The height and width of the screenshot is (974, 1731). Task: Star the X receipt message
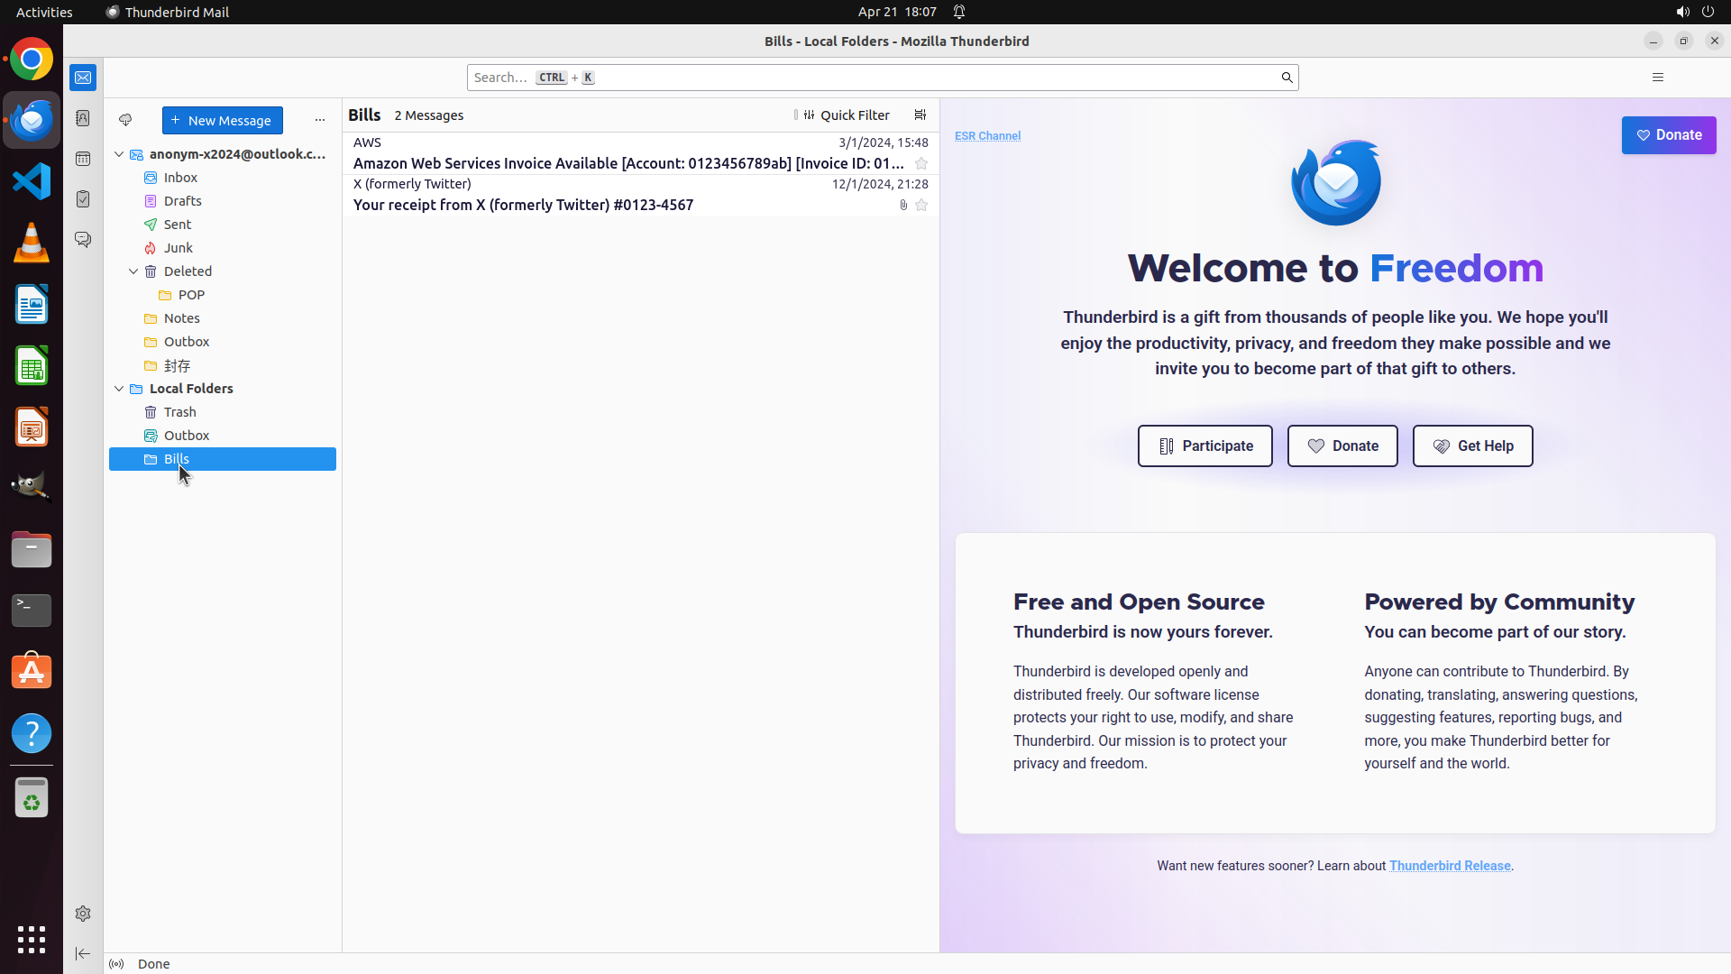pyautogui.click(x=921, y=206)
